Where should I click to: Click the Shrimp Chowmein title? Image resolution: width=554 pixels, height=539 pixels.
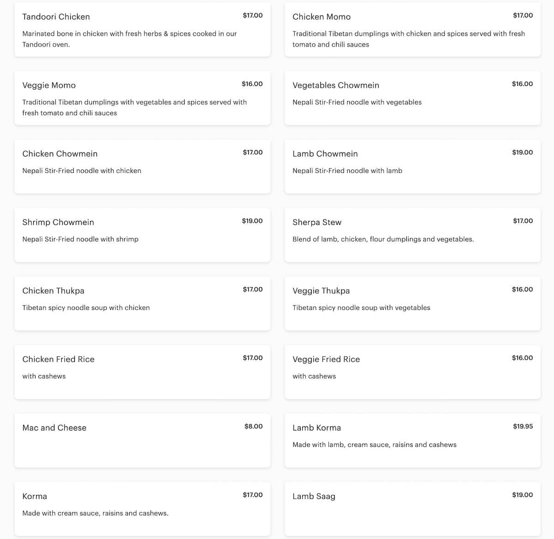58,222
